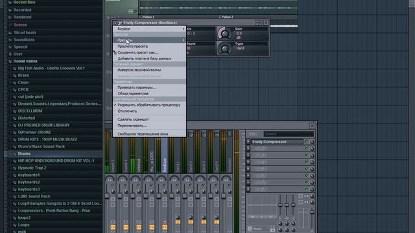
Task: Click the Gain knob in Fruity Compressor
Action: click(225, 34)
